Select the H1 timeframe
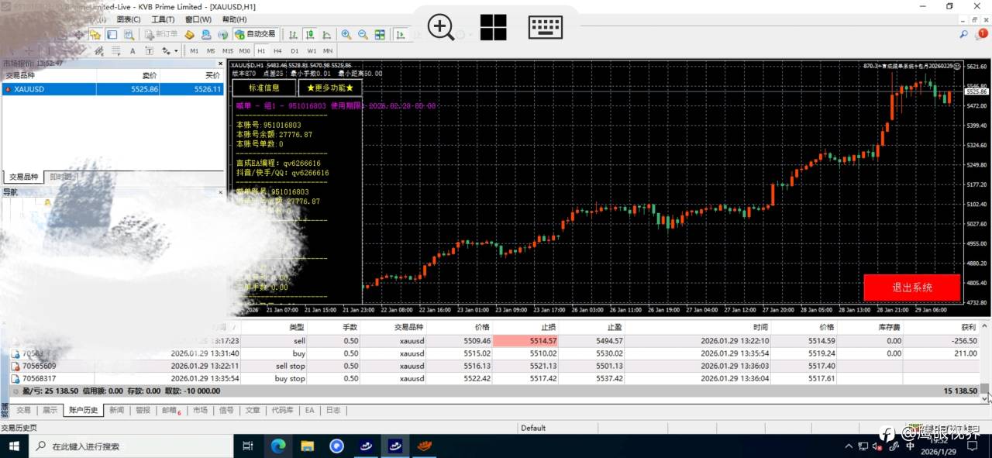This screenshot has width=992, height=458. coord(261,51)
